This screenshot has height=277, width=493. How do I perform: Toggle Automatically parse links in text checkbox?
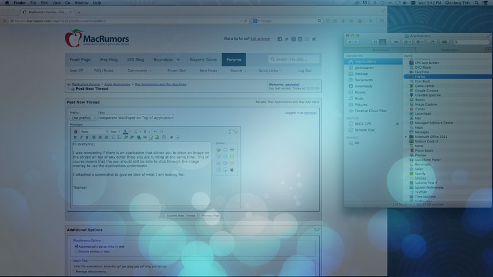(76, 247)
